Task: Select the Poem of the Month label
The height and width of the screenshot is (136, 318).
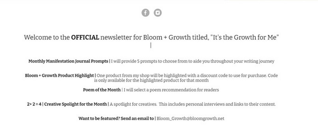Action: click(x=102, y=90)
